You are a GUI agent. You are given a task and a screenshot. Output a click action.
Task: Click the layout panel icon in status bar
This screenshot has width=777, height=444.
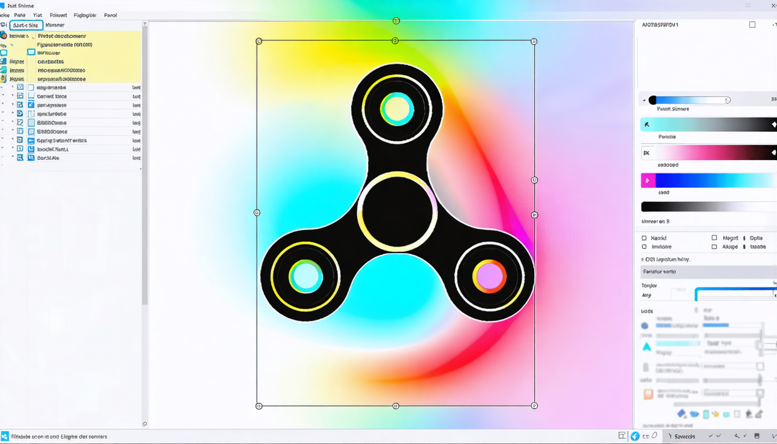point(621,436)
